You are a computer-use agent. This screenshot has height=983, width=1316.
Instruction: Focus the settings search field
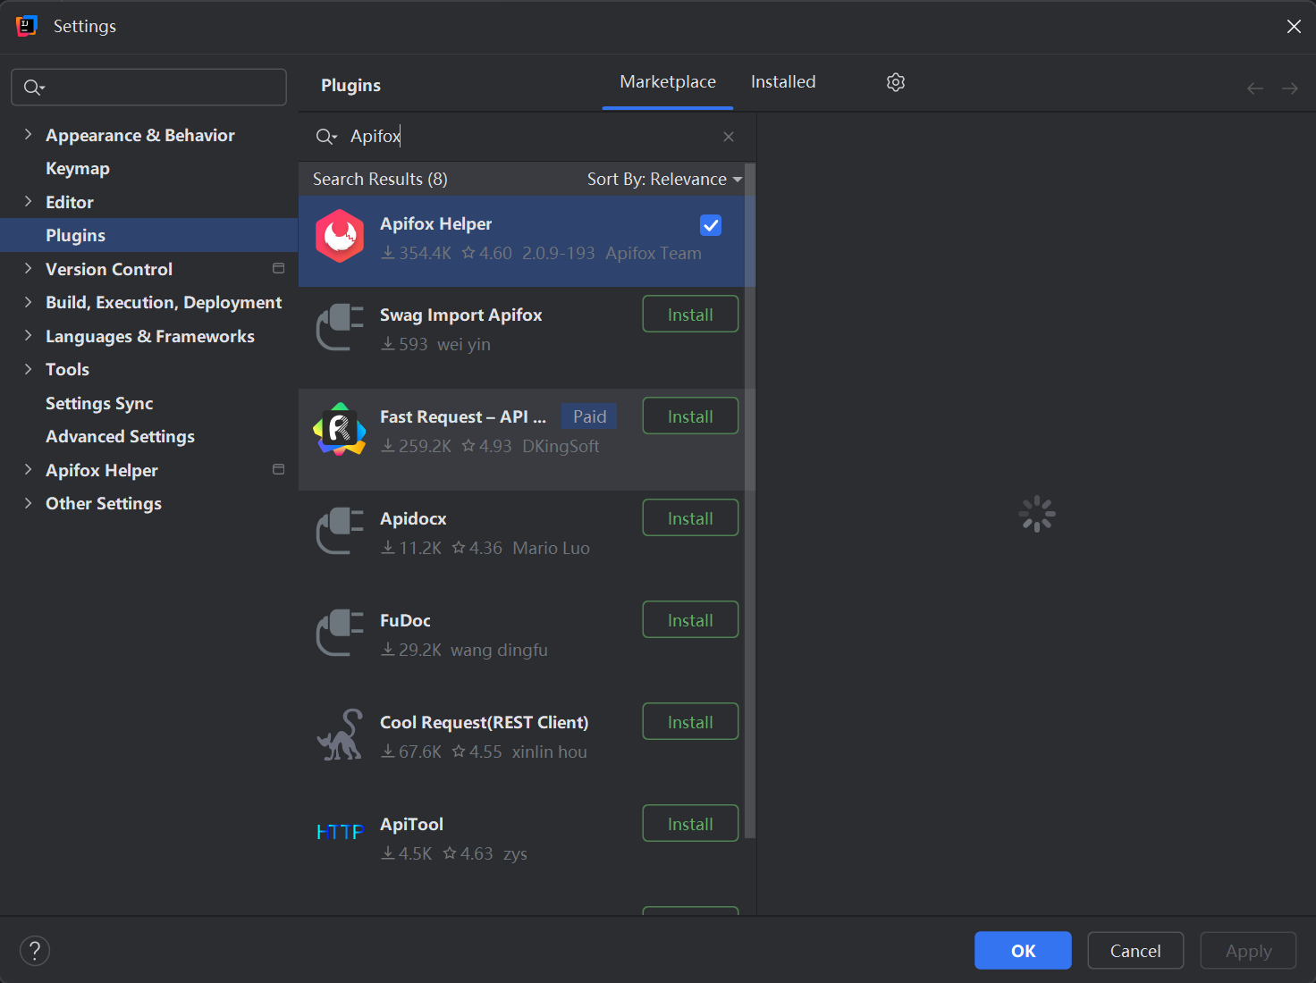[x=148, y=88]
